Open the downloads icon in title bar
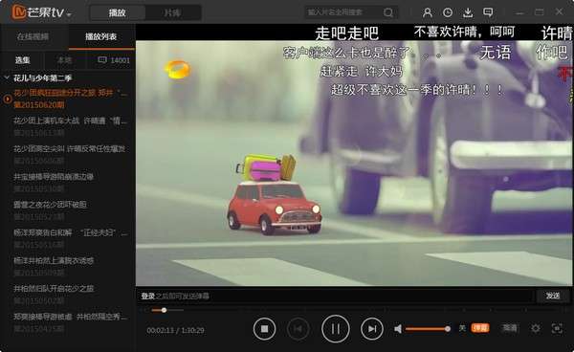The height and width of the screenshot is (352, 574). pyautogui.click(x=468, y=12)
